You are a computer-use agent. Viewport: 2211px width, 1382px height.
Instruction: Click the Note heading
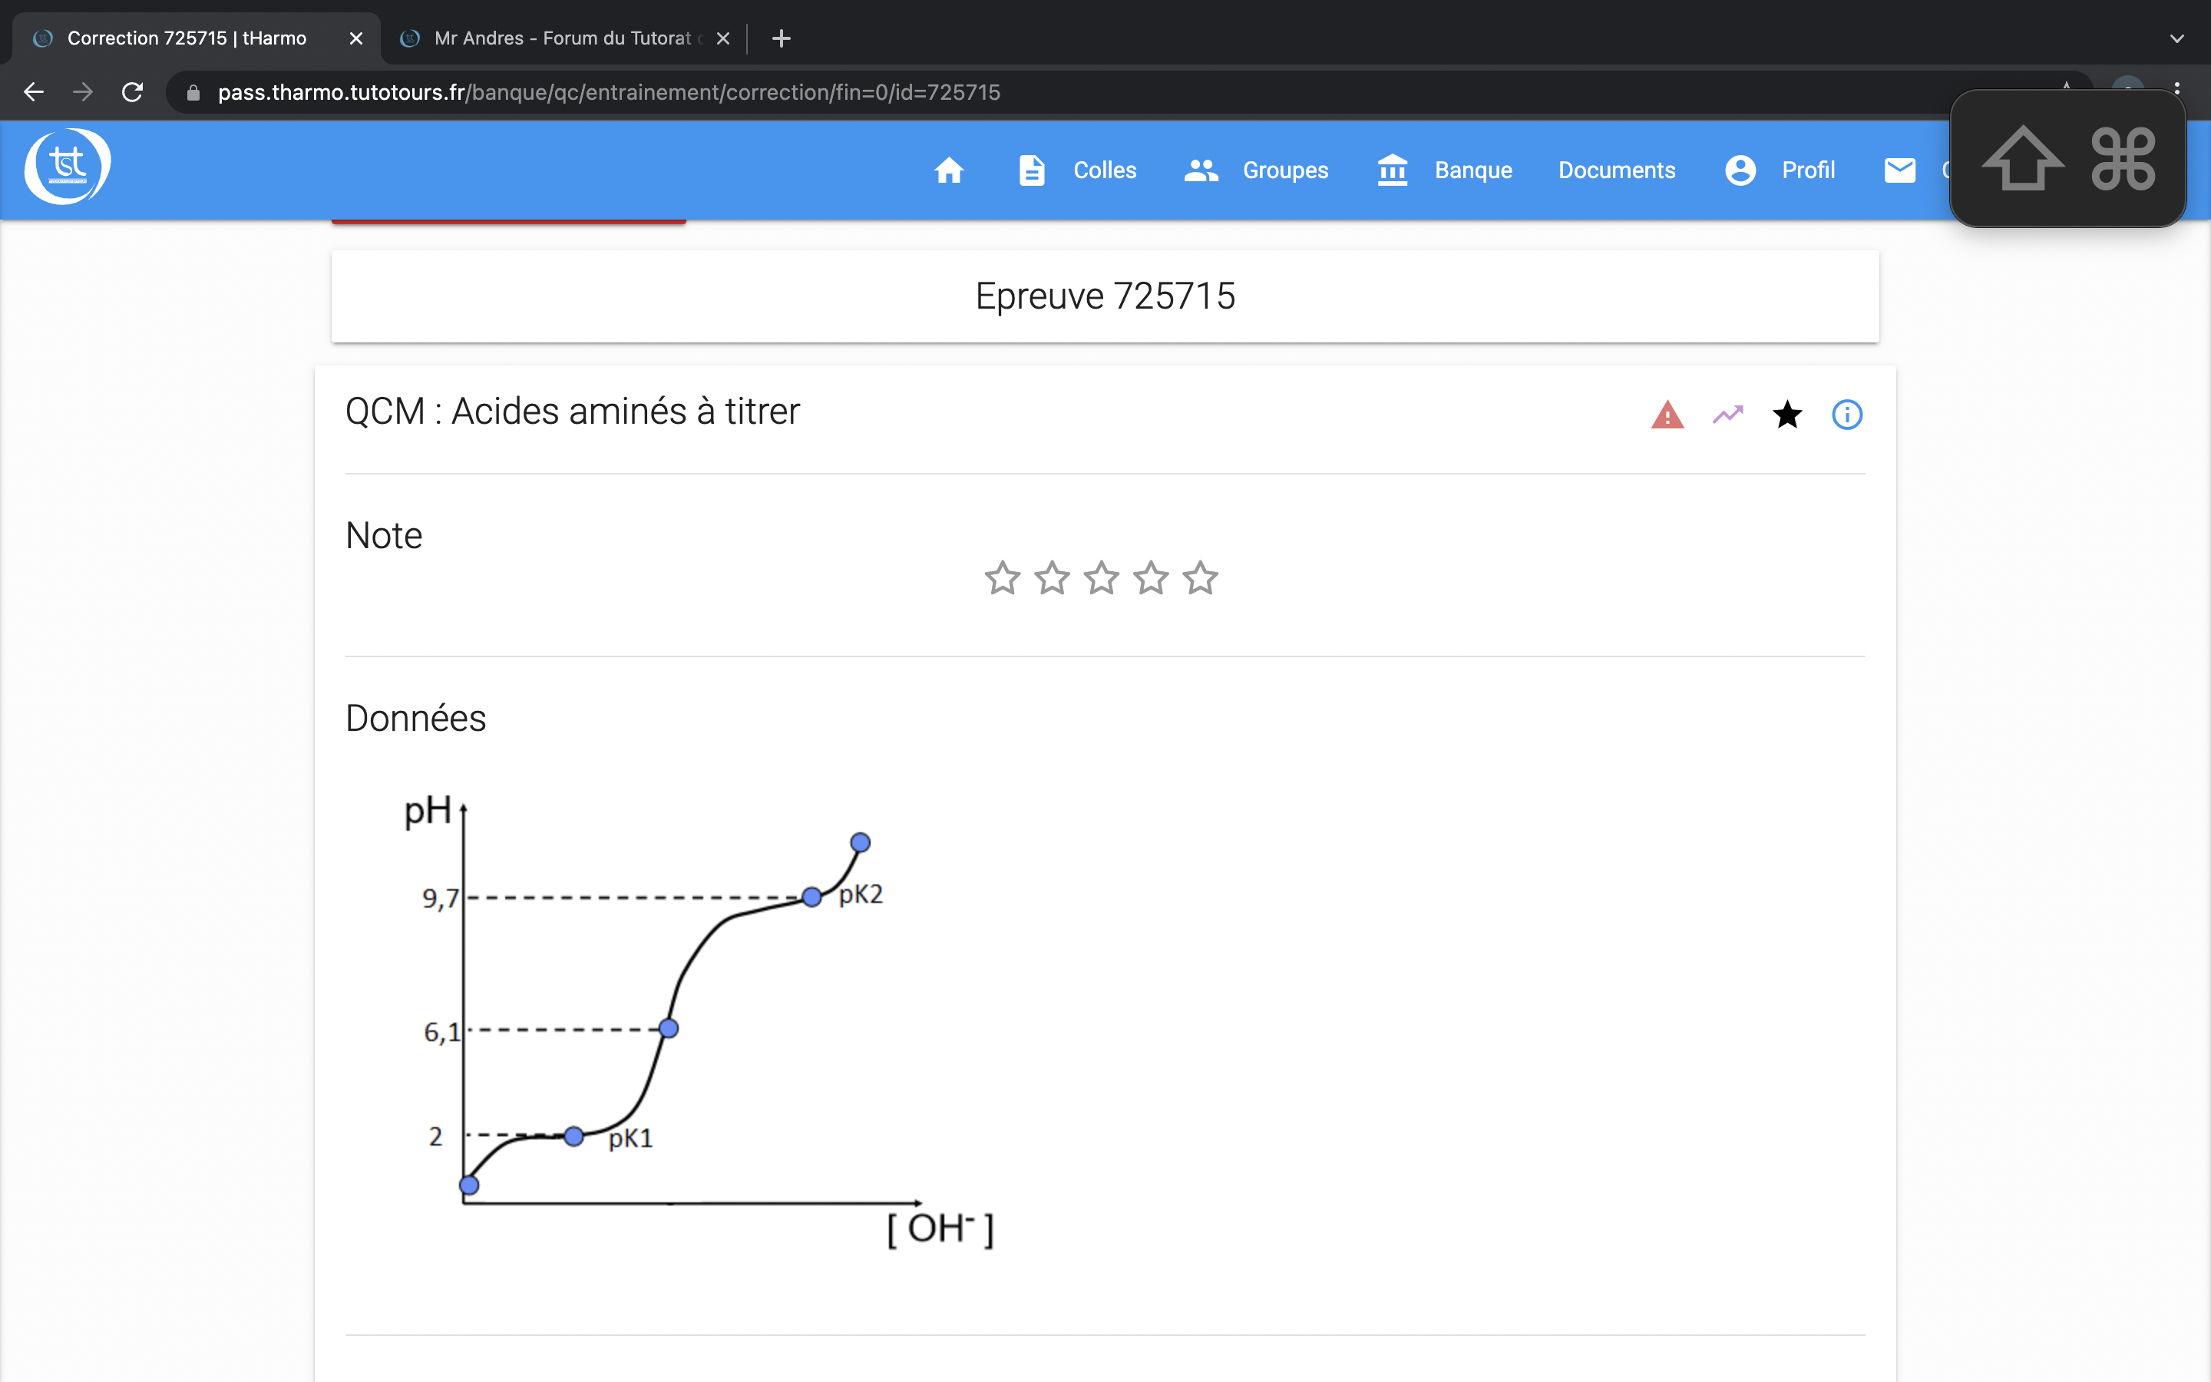384,536
